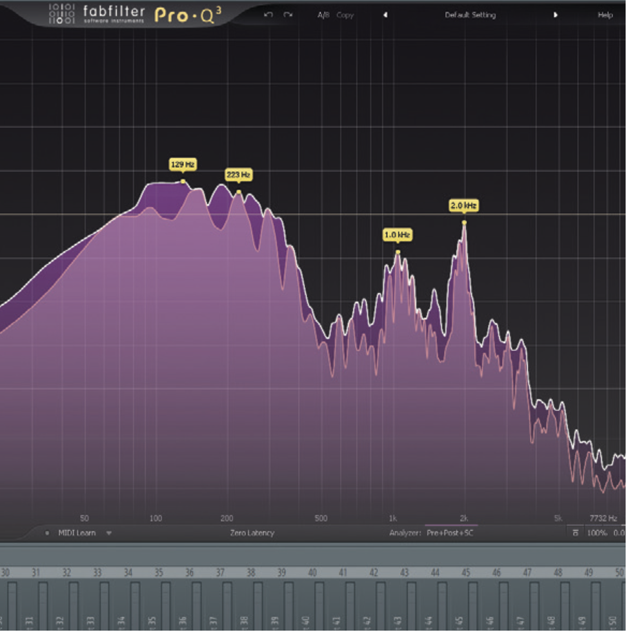Click the undo arrow icon
Image resolution: width=626 pixels, height=631 pixels.
(268, 15)
